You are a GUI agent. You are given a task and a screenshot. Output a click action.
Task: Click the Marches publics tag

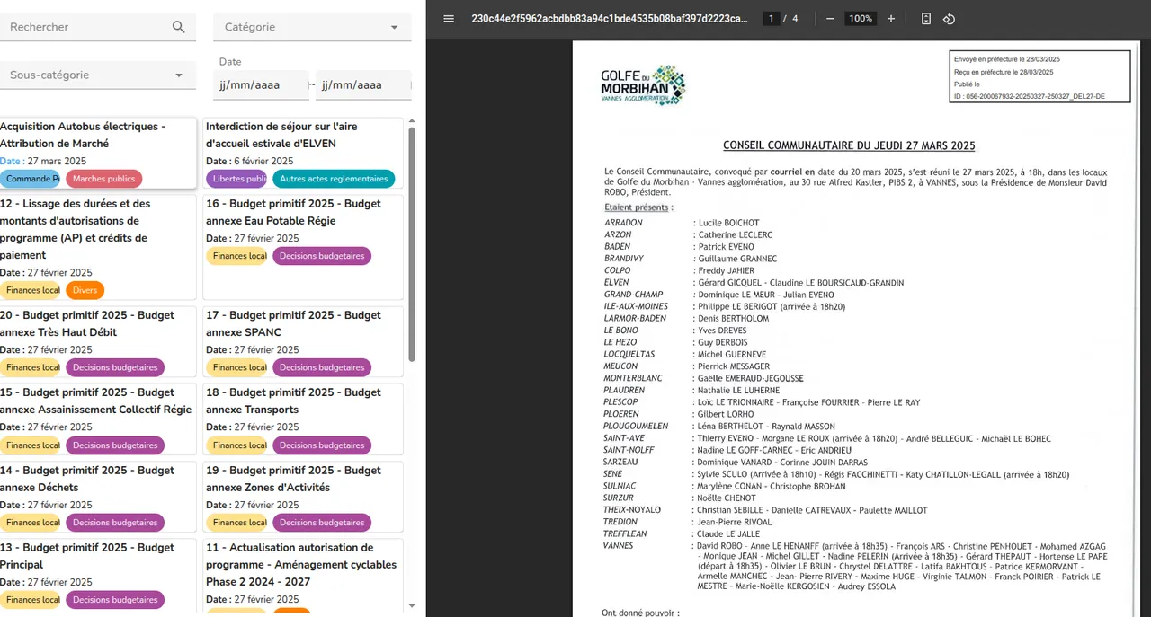coord(103,179)
